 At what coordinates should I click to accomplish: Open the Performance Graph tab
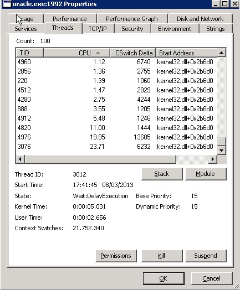132,19
